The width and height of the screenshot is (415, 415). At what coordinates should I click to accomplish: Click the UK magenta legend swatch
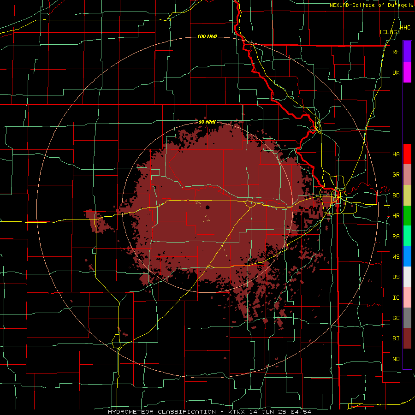tap(407, 72)
